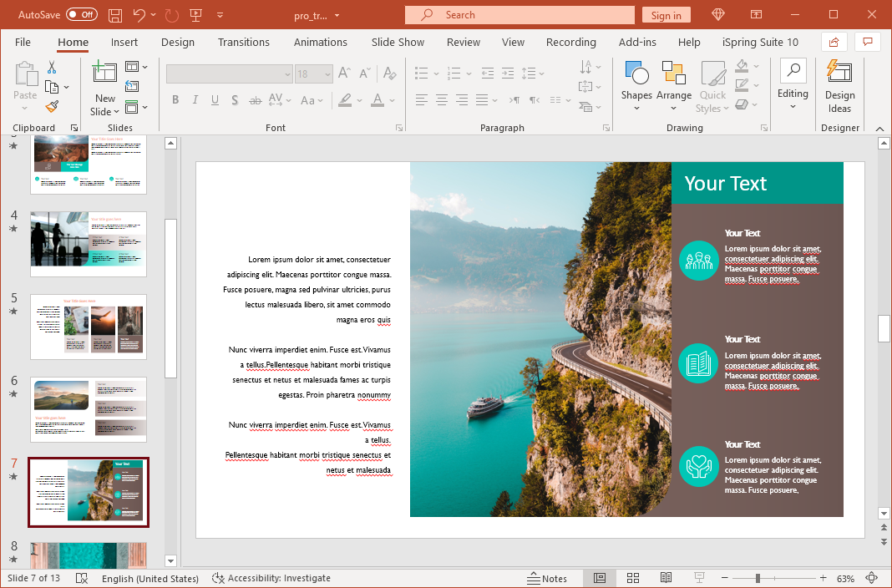
Task: Open Design Ideas pane
Action: click(839, 86)
